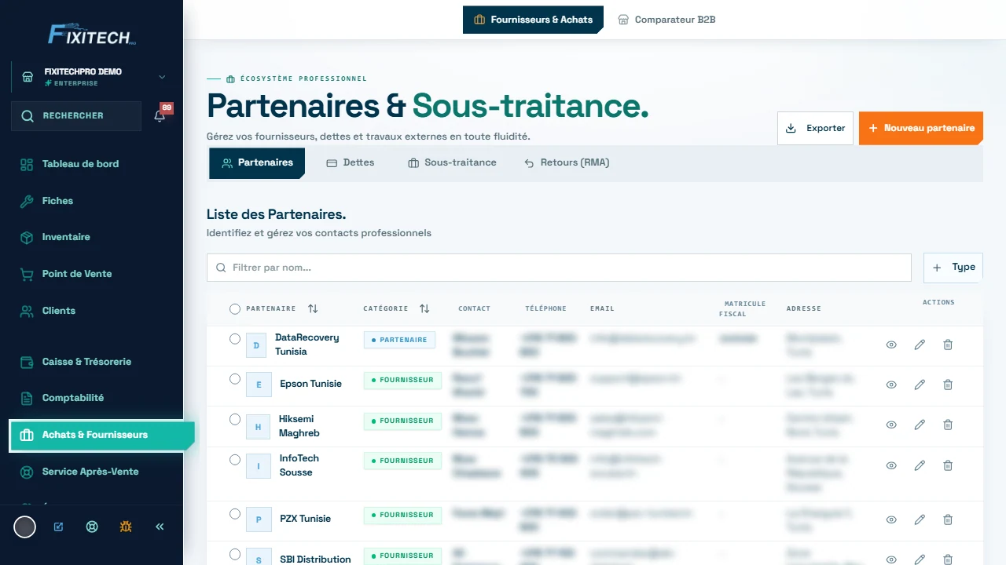1006x565 pixels.
Task: View details of DataRecovery Tunisia
Action: pos(891,344)
